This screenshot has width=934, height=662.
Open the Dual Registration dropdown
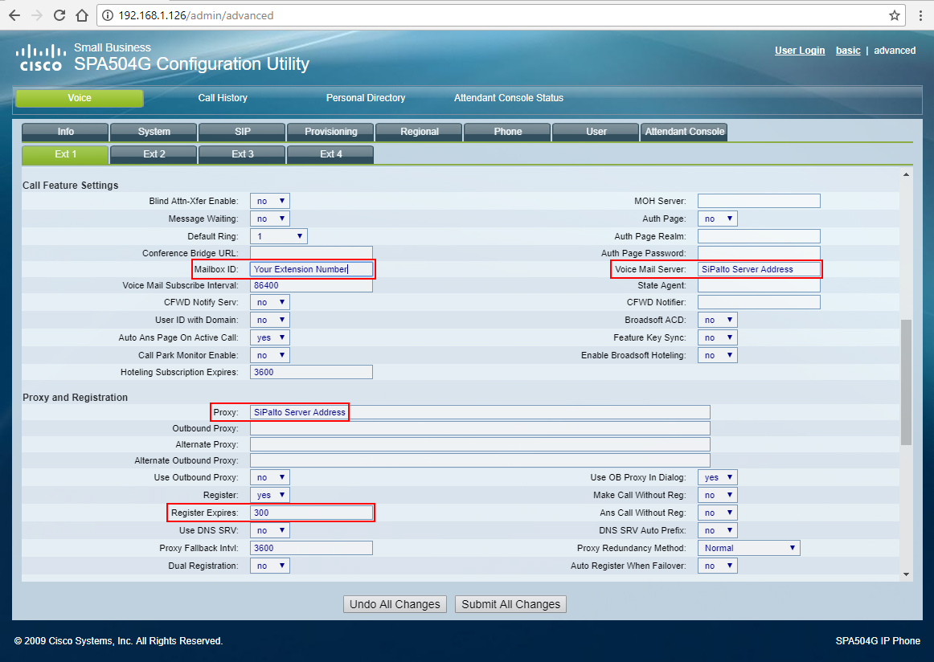270,566
